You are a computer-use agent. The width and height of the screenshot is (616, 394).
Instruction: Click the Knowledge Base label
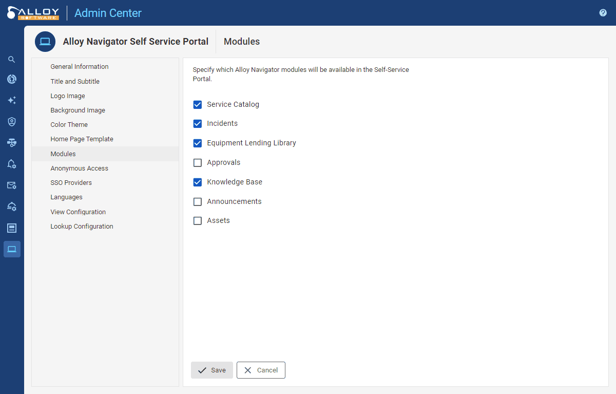coord(235,182)
